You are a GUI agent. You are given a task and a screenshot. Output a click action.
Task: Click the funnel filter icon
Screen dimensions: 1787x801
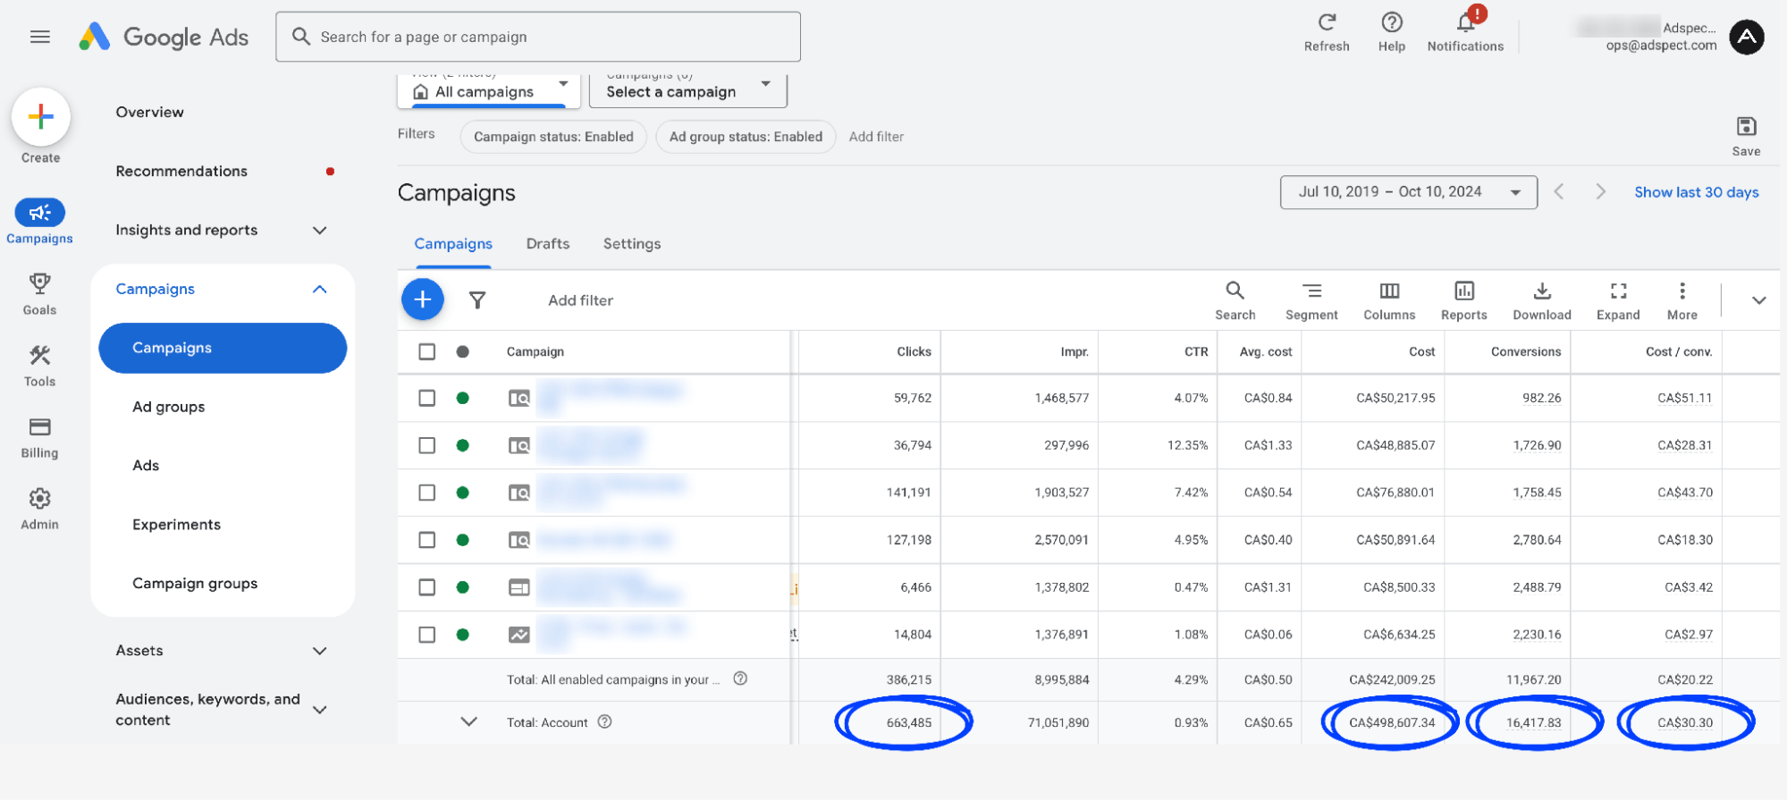point(477,300)
